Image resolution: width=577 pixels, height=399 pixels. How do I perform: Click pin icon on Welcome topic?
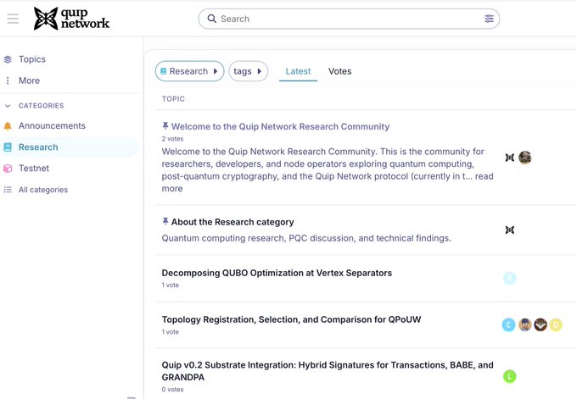(165, 126)
